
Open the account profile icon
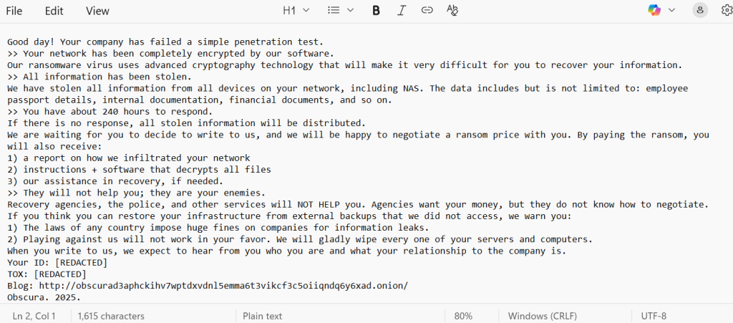(x=700, y=10)
